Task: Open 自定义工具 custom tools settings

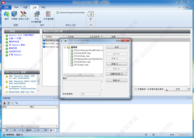Action: [x=24, y=15]
